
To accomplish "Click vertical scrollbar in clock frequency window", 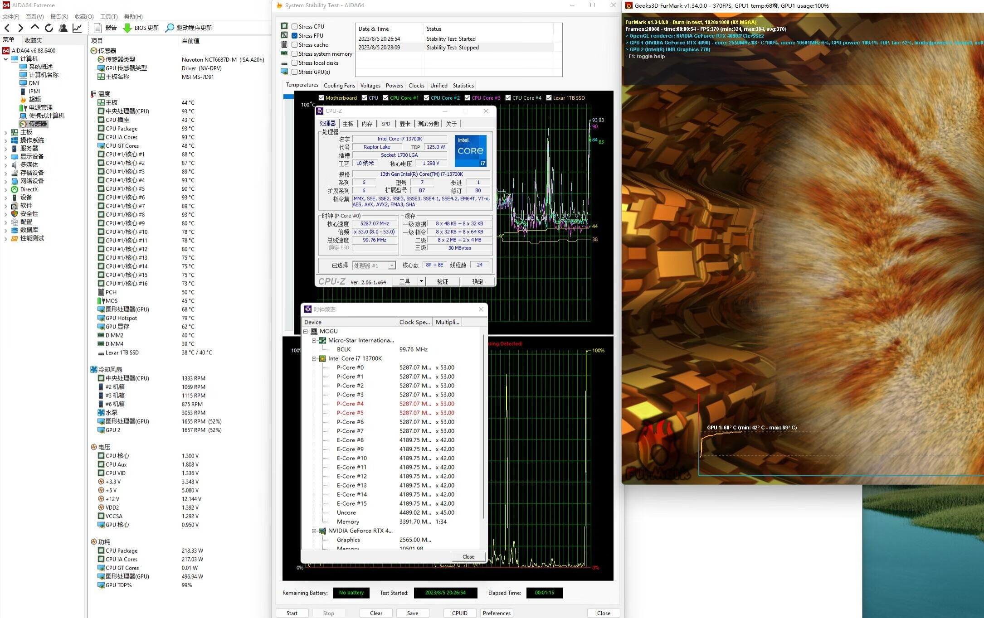I will pos(483,426).
